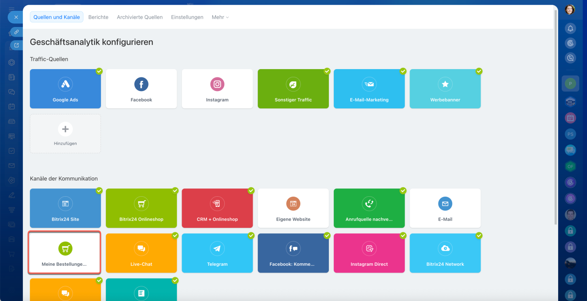
Task: Click the green checkmark on Werbebanner
Action: pos(479,71)
